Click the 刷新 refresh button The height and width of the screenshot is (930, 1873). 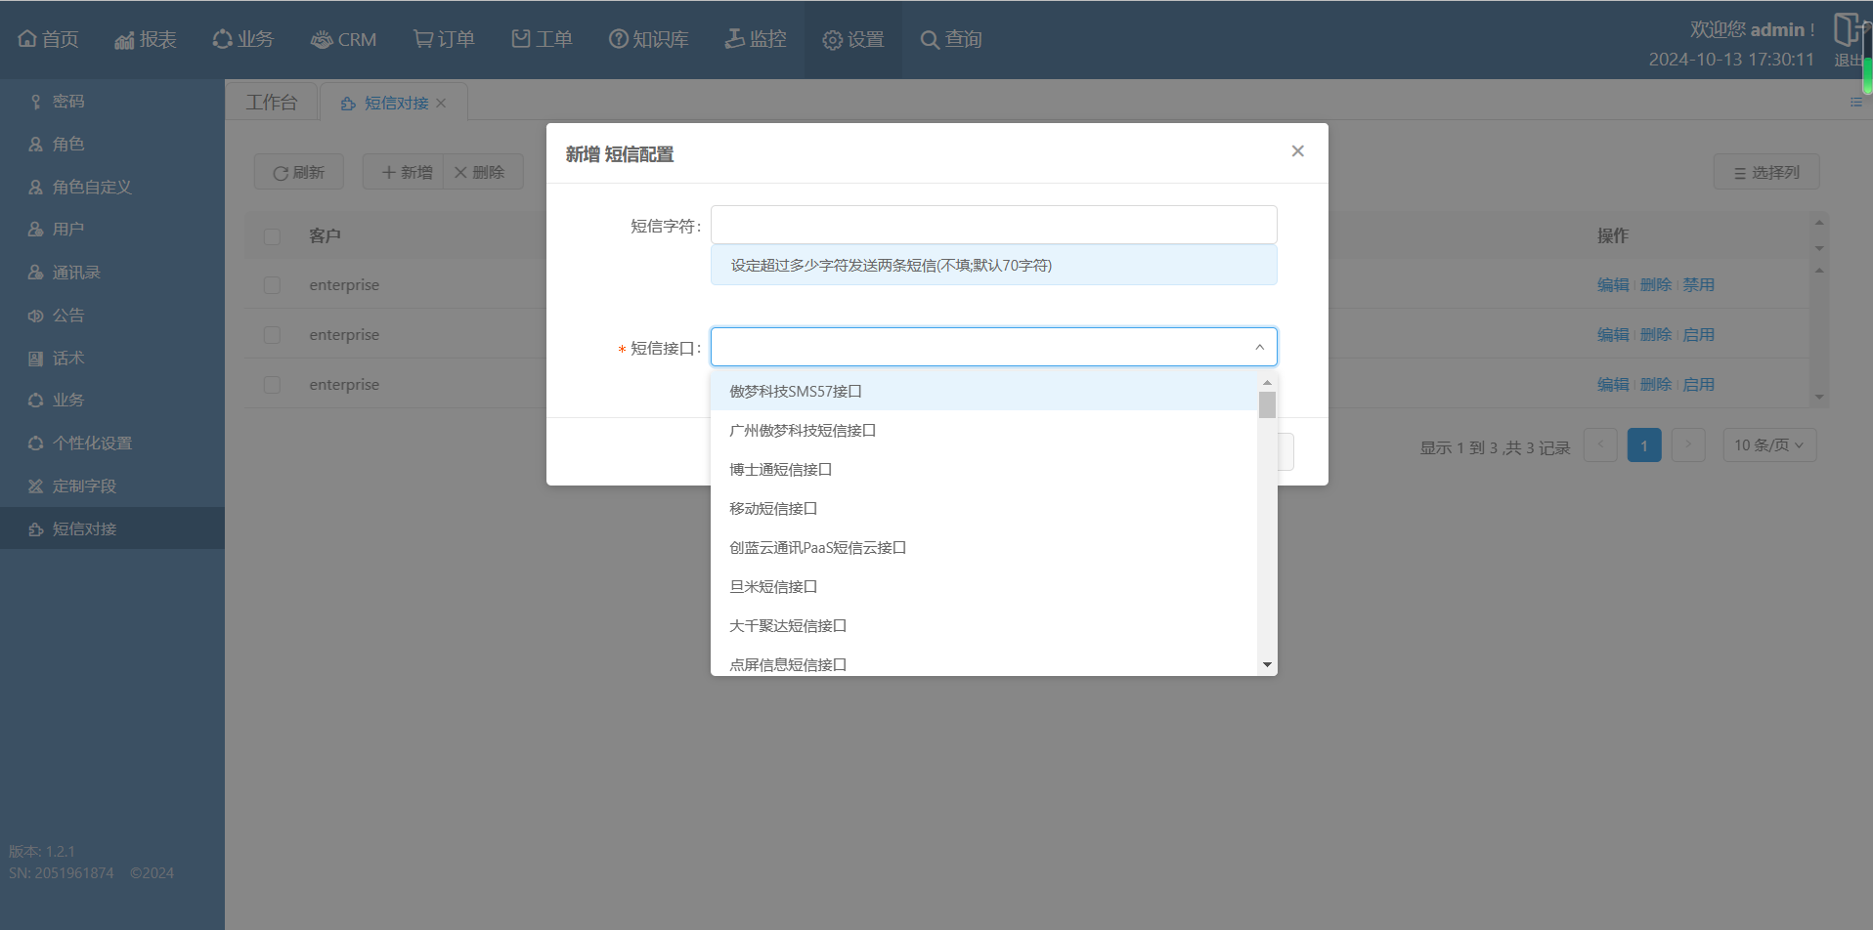pyautogui.click(x=298, y=172)
